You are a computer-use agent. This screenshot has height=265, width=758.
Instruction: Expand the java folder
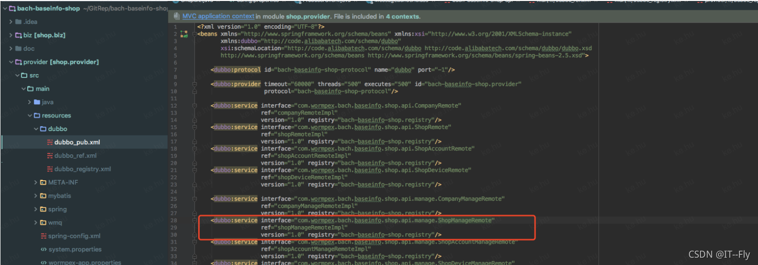pos(30,102)
